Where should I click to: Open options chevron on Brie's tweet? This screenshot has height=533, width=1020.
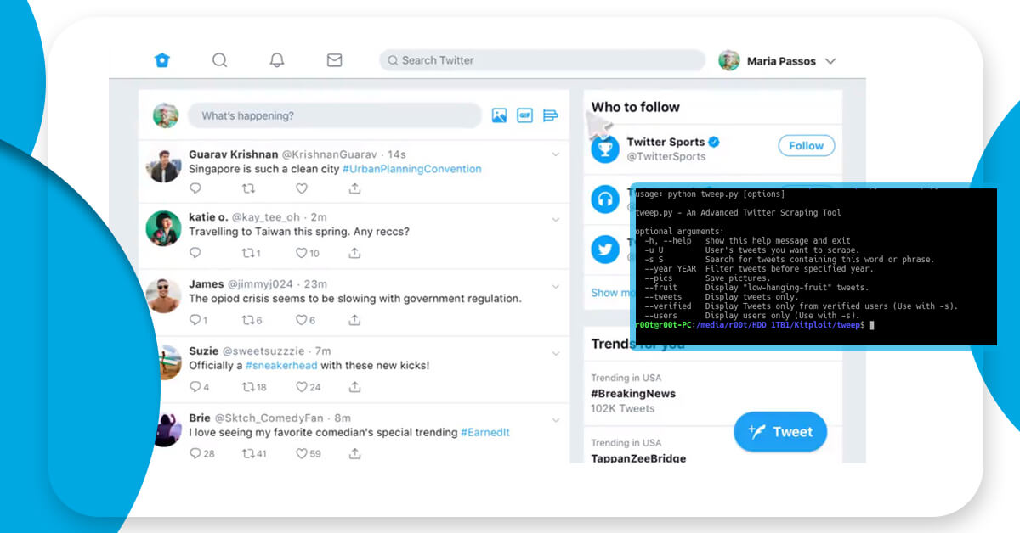tap(555, 420)
